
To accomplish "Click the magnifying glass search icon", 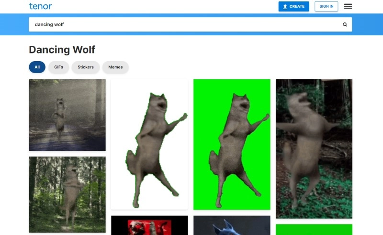I will pyautogui.click(x=345, y=24).
